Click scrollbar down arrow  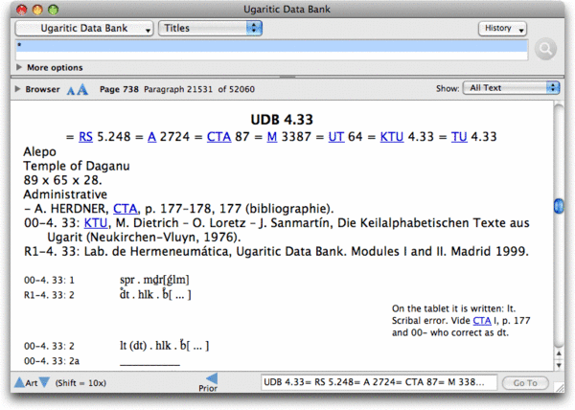click(x=559, y=365)
